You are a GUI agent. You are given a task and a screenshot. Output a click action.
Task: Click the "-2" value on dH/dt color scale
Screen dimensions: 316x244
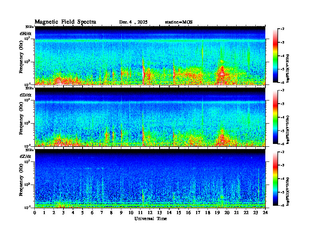coord(282,29)
